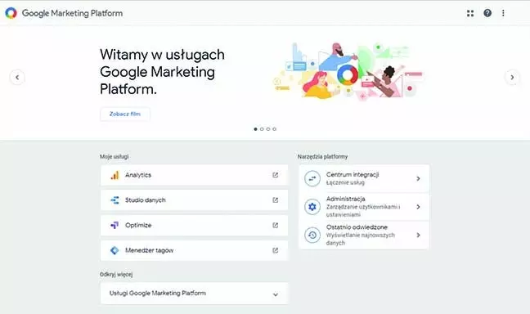Click the Łączenie usług subtitle text
Viewport: 530px width, 314px height.
coord(345,182)
